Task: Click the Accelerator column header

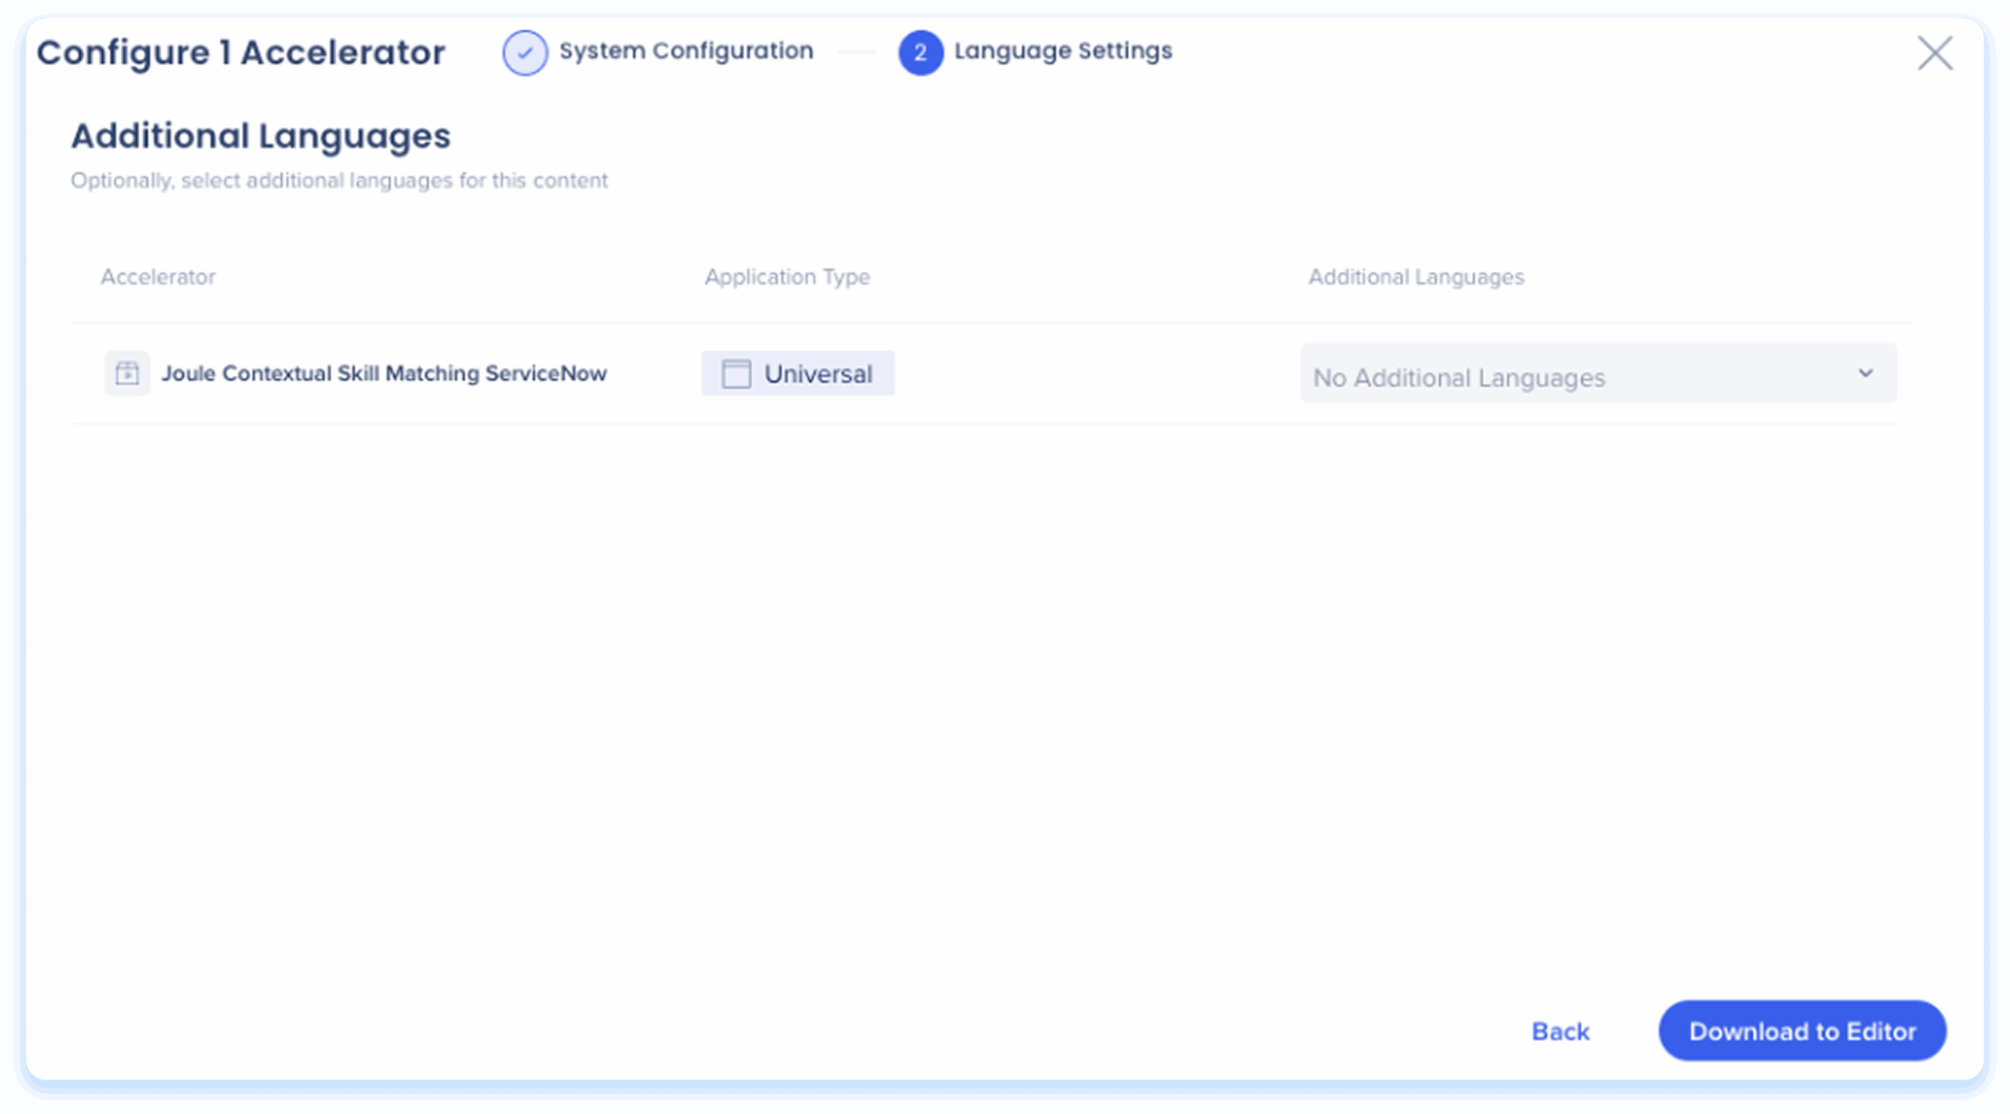Action: click(x=158, y=277)
